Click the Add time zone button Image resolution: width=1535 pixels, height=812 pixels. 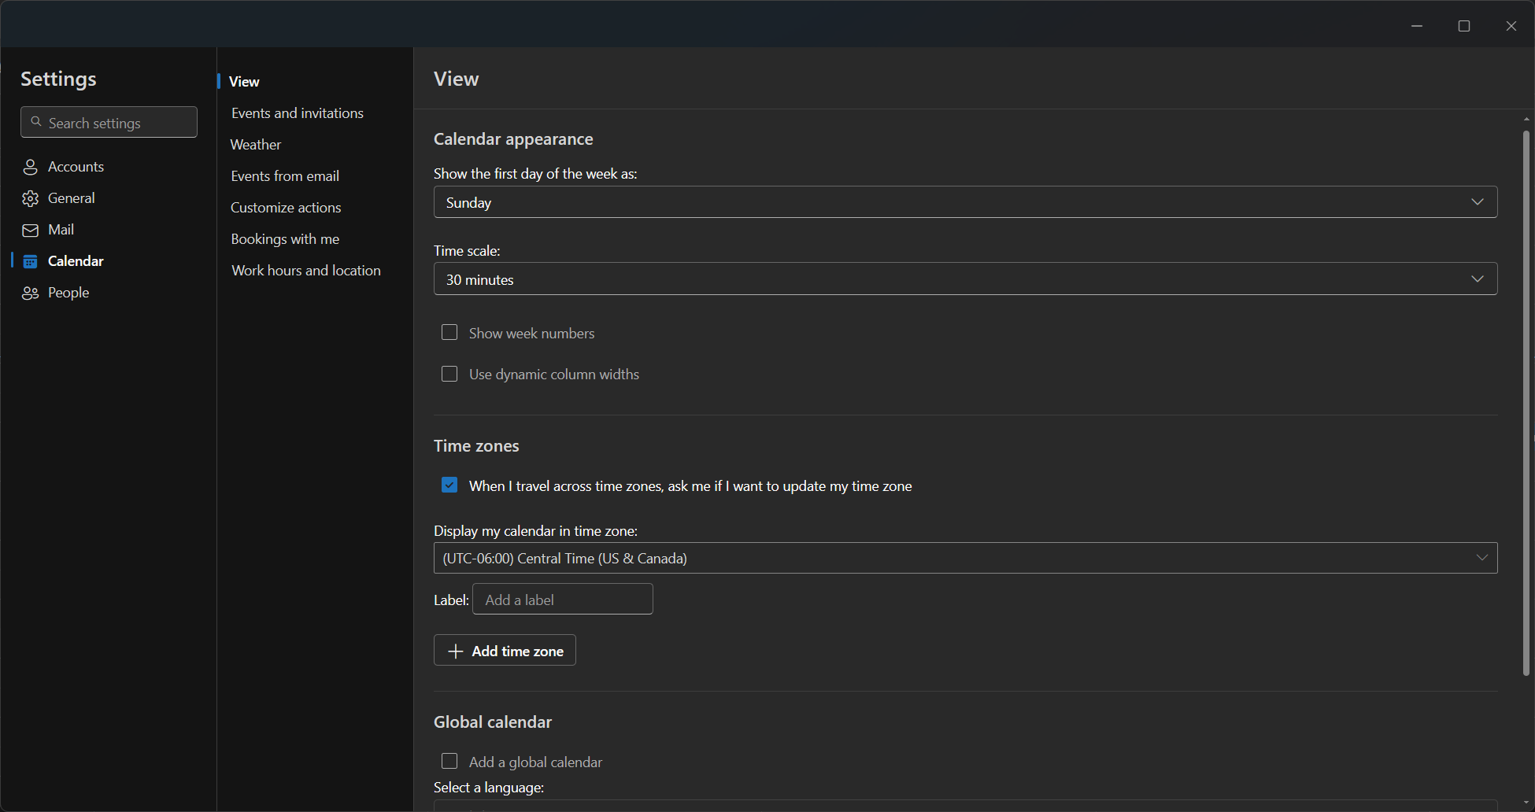(505, 651)
